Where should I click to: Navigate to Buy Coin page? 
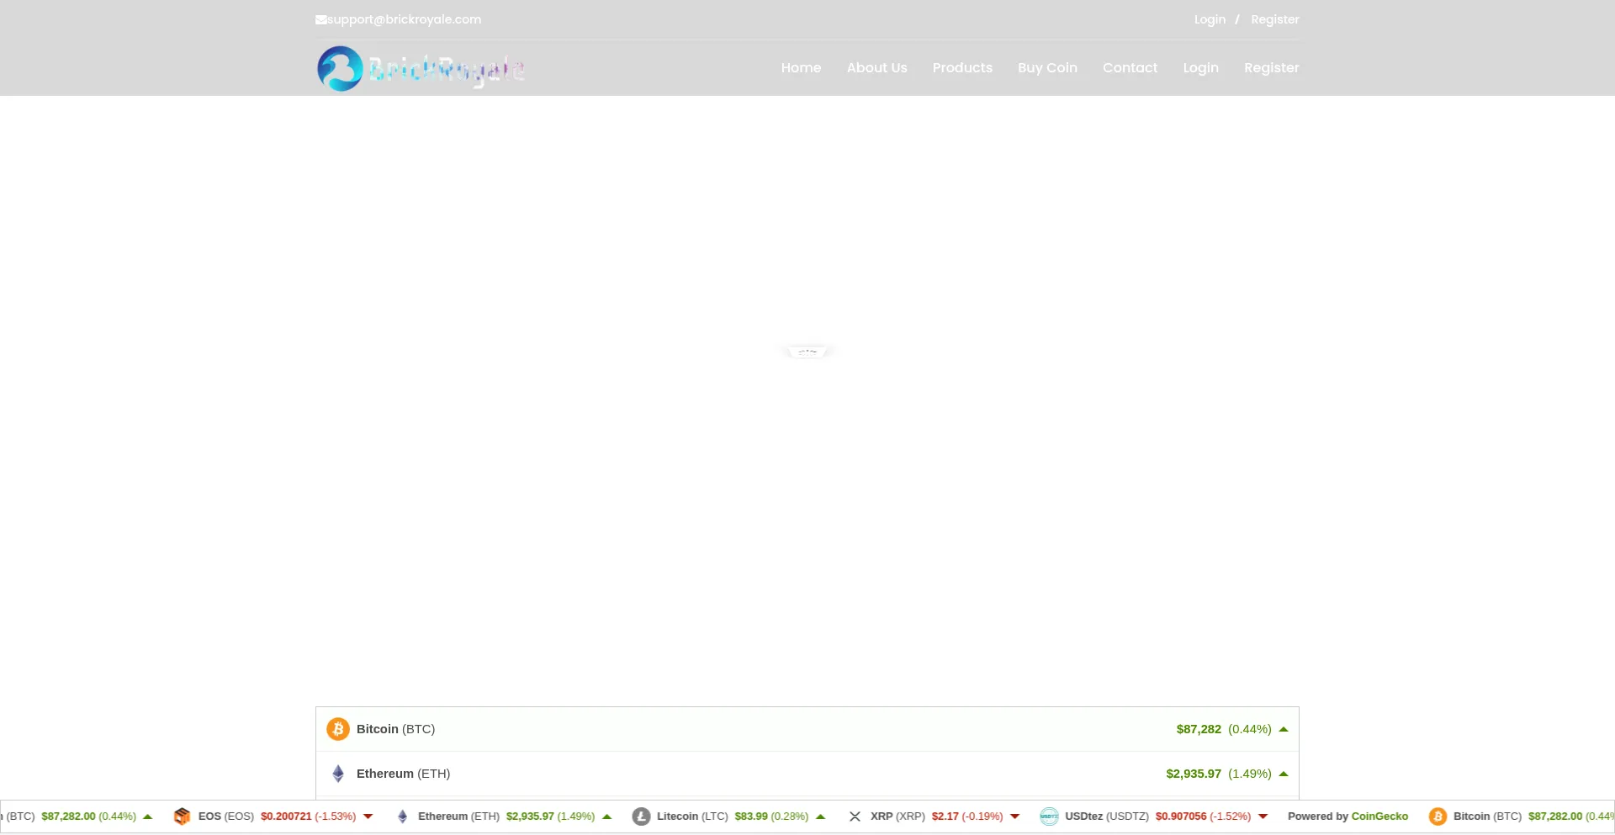pyautogui.click(x=1047, y=68)
